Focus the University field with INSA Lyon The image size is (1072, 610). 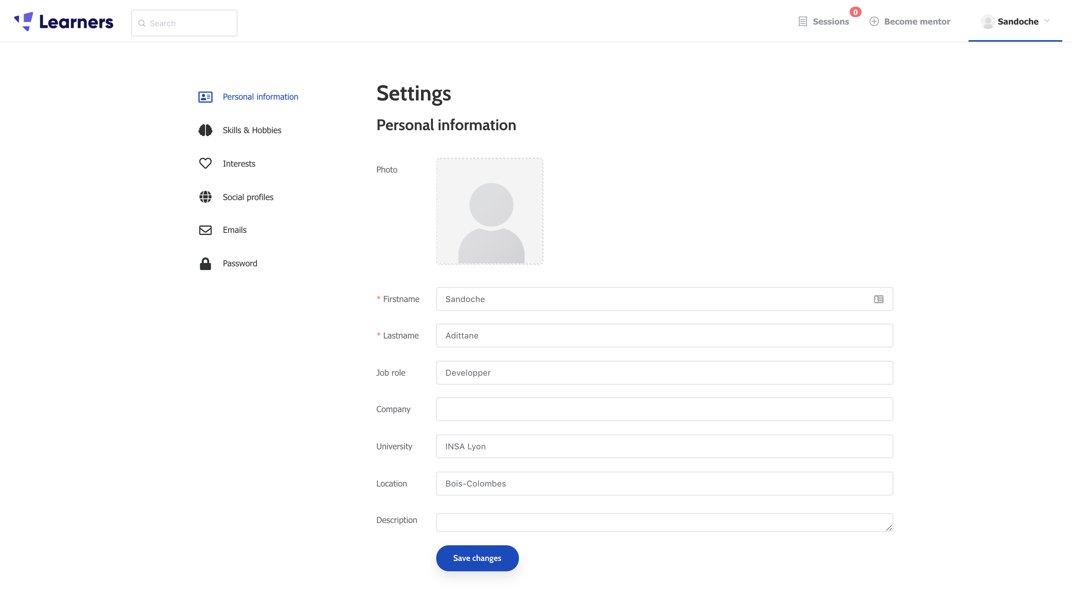[x=664, y=446]
